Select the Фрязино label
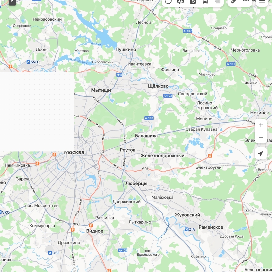The height and width of the screenshot is (272, 272). point(170,70)
